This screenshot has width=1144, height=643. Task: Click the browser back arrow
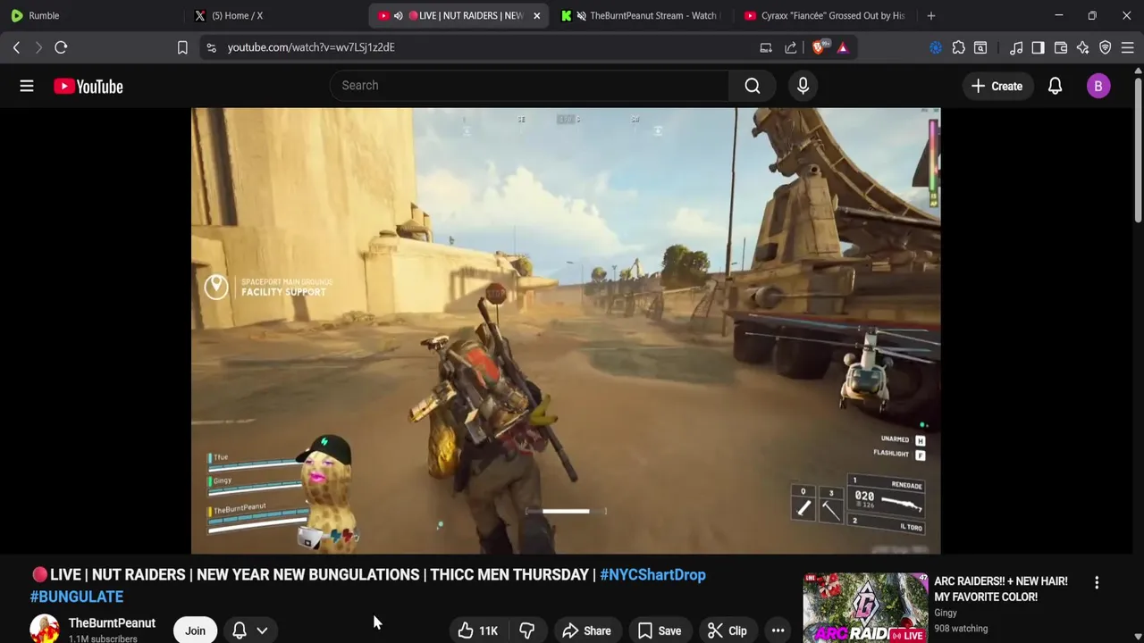pos(16,47)
